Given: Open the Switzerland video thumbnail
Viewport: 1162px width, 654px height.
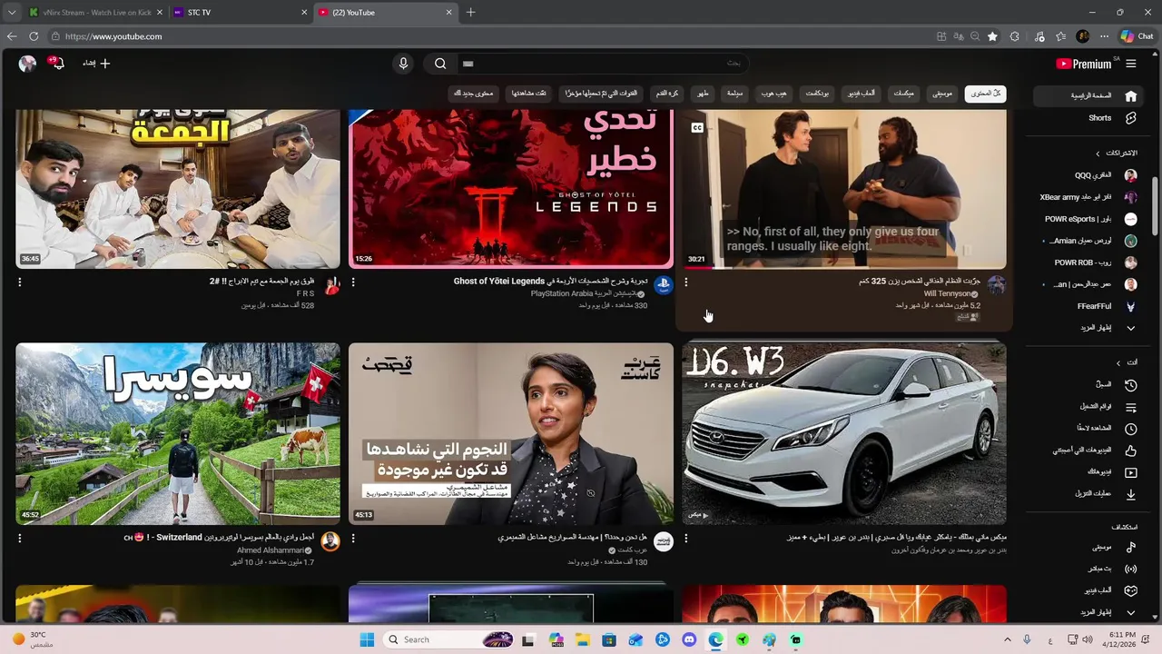Looking at the screenshot, I should tap(178, 433).
